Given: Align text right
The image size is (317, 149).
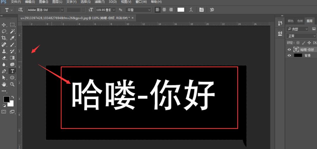Looking at the screenshot, I should 171,10.
